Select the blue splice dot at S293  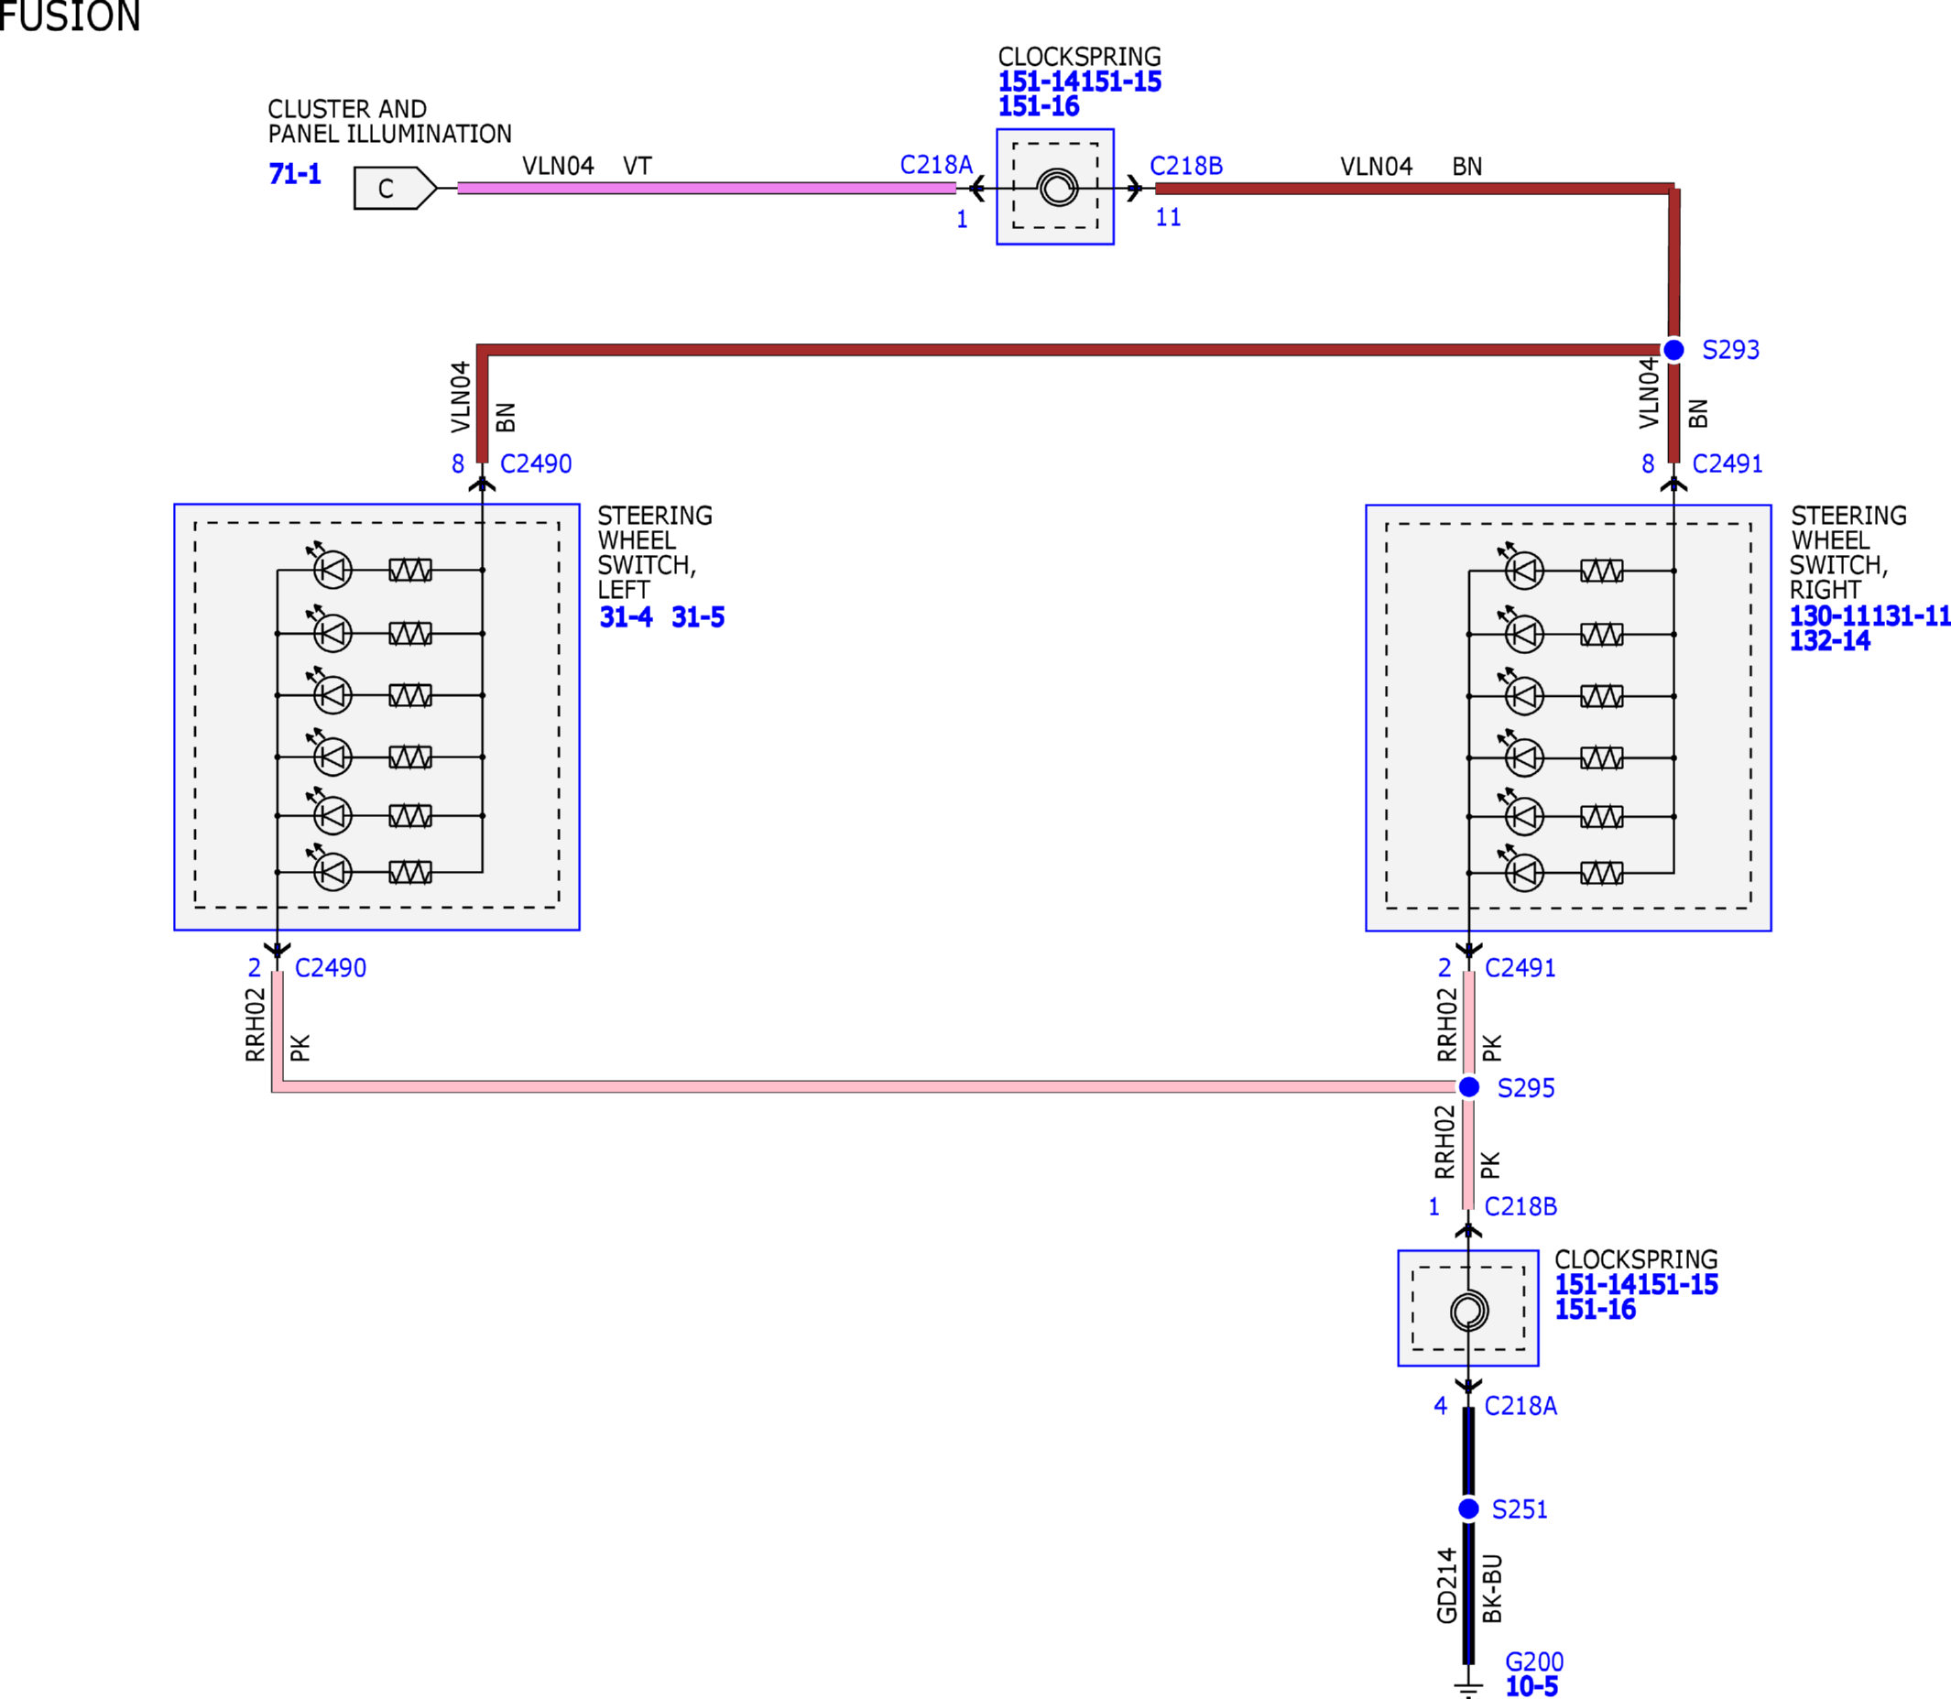pos(1674,350)
